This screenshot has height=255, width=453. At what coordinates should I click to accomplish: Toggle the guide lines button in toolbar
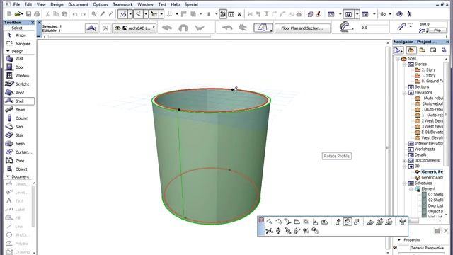coord(123,14)
